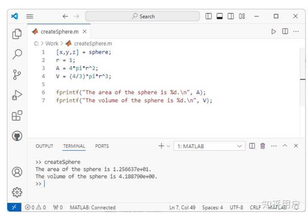The height and width of the screenshot is (215, 308).
Task: Expand the new terminal launch profile chevron
Action: pos(169,146)
